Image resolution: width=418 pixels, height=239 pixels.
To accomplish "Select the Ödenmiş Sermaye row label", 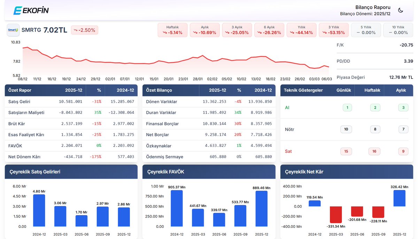I will [165, 157].
